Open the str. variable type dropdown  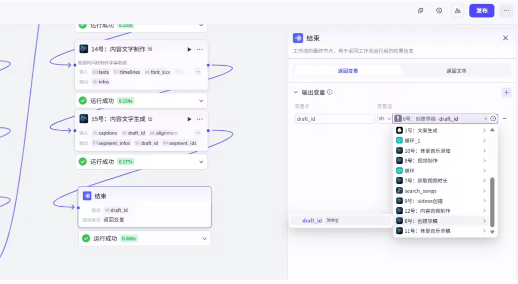pos(385,119)
